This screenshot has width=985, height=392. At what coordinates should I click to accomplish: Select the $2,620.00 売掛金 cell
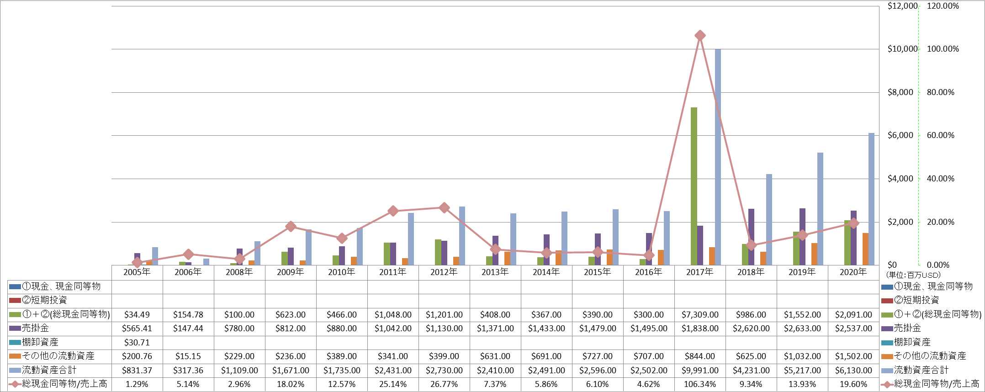(751, 328)
